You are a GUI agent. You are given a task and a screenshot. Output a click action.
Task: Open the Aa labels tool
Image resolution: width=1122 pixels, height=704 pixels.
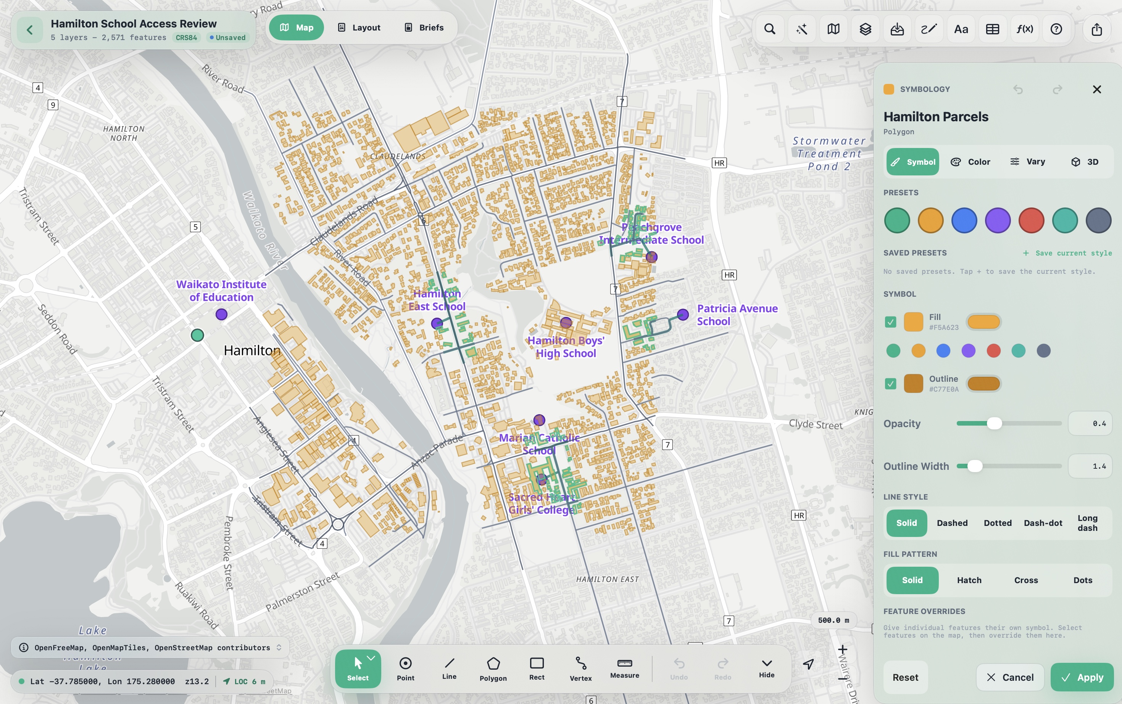pyautogui.click(x=961, y=29)
